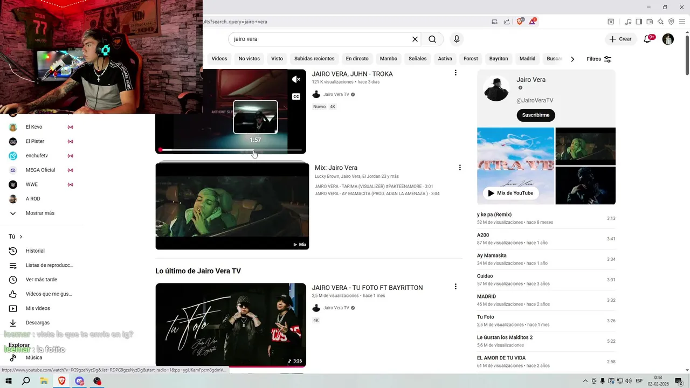Screen dimensions: 690x388
Task: Open the Brave playlist music note icon
Action: pos(628,22)
